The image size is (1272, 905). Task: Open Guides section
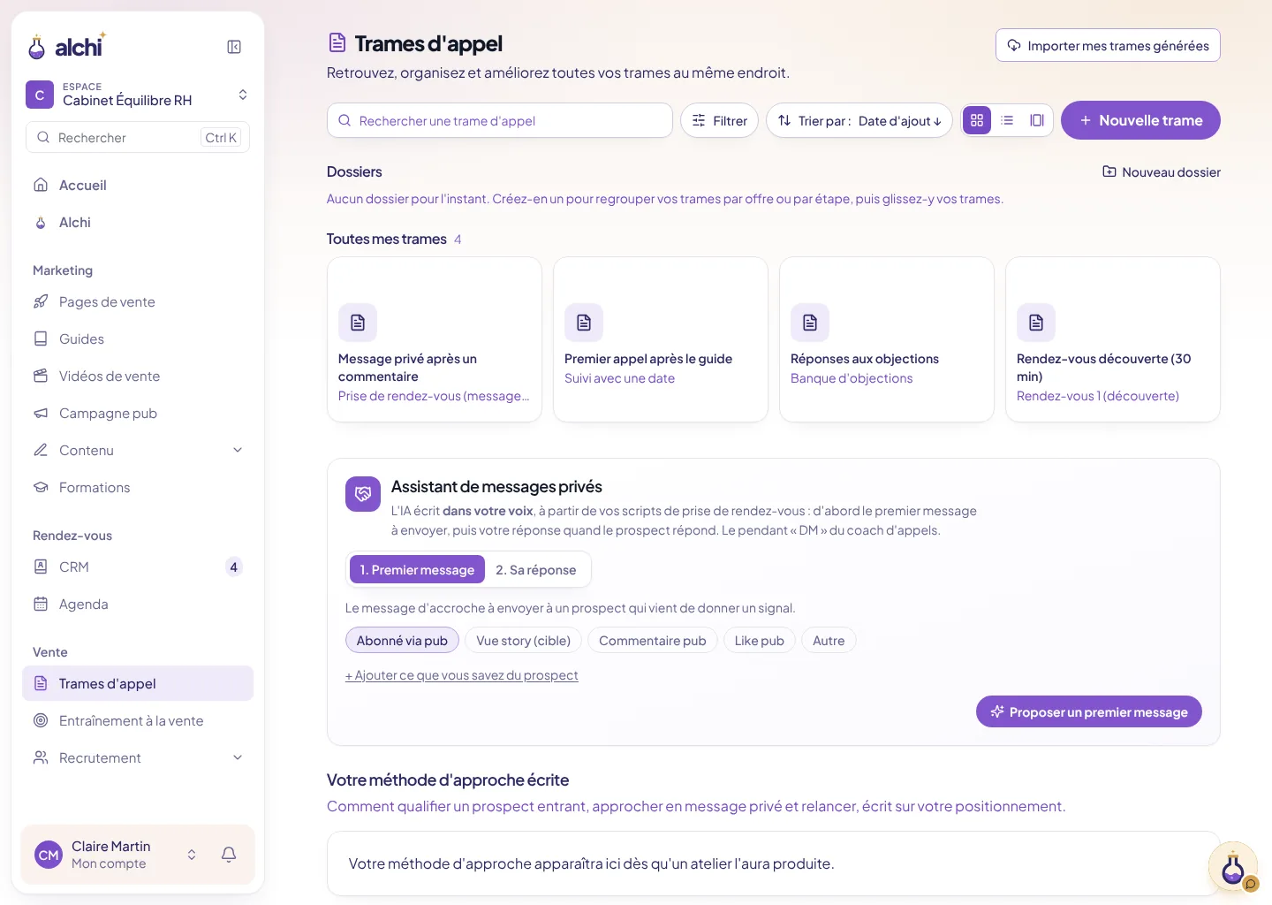(x=138, y=338)
